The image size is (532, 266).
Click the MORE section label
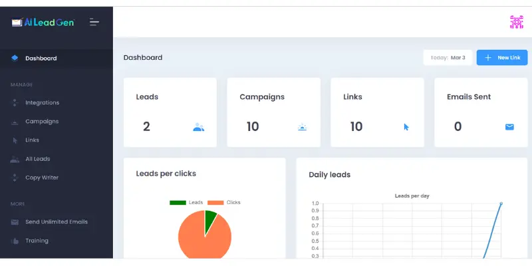(x=18, y=204)
